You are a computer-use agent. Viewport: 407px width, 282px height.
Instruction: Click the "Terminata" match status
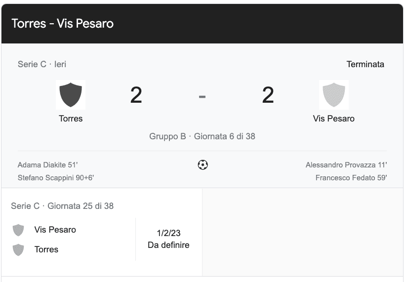pos(365,64)
